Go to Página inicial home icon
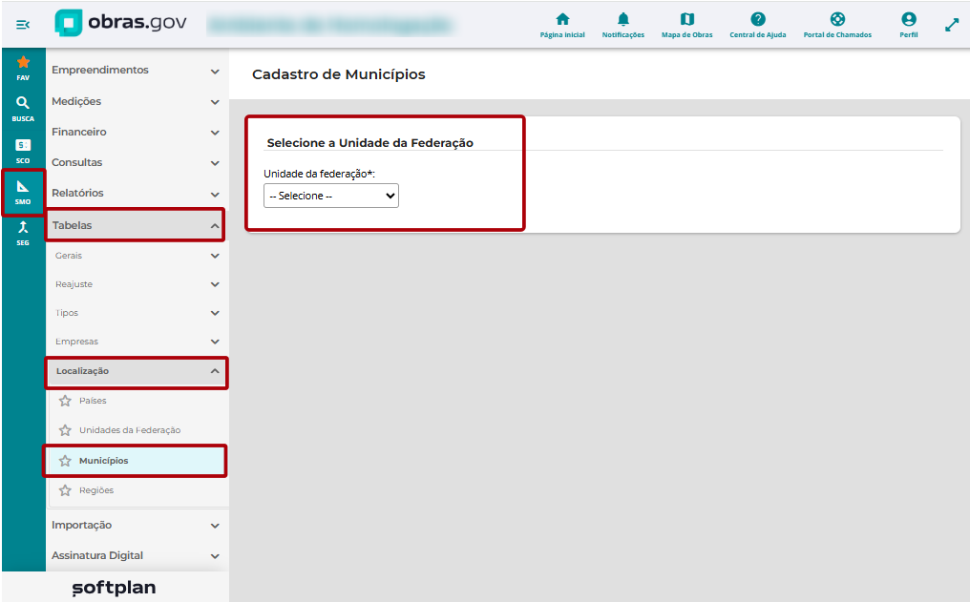Screen dimensions: 970x602 tap(562, 26)
